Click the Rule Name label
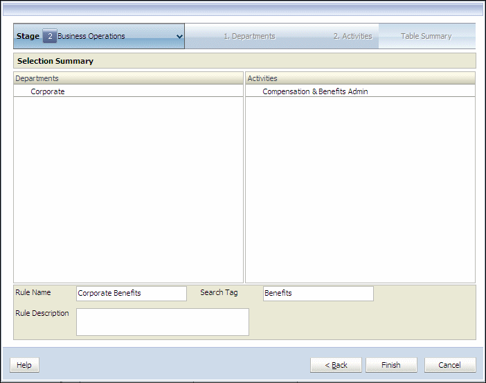486x383 pixels. pyautogui.click(x=33, y=292)
